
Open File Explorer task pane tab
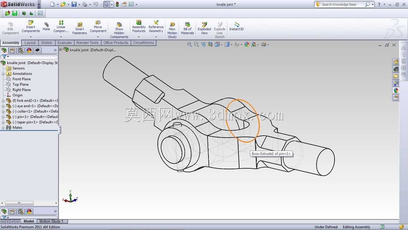(x=396, y=76)
